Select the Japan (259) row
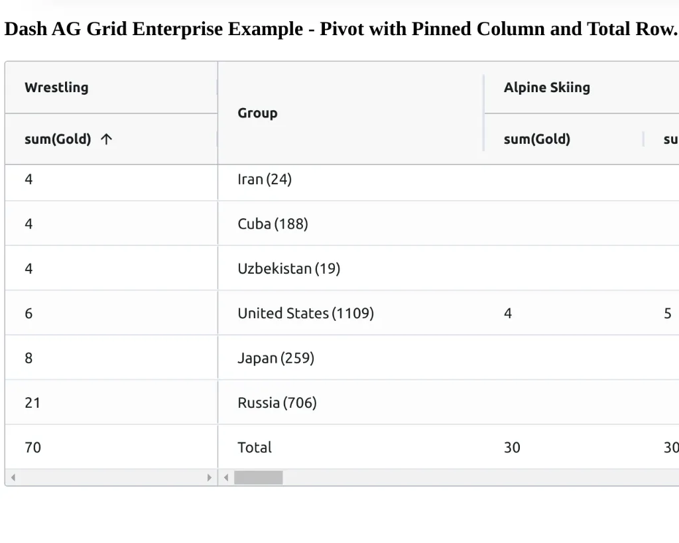Viewport: 679px width, 543px height. tap(276, 358)
